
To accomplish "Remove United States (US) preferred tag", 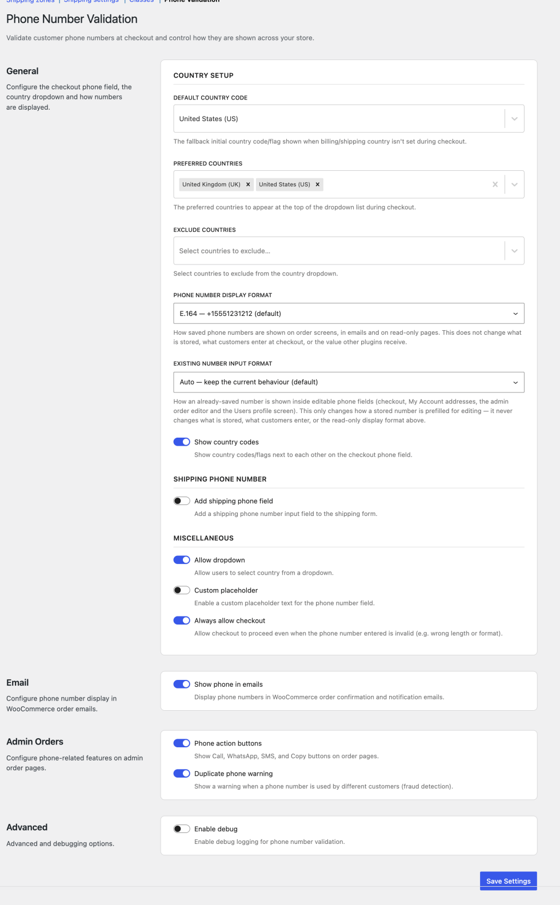I will 317,185.
